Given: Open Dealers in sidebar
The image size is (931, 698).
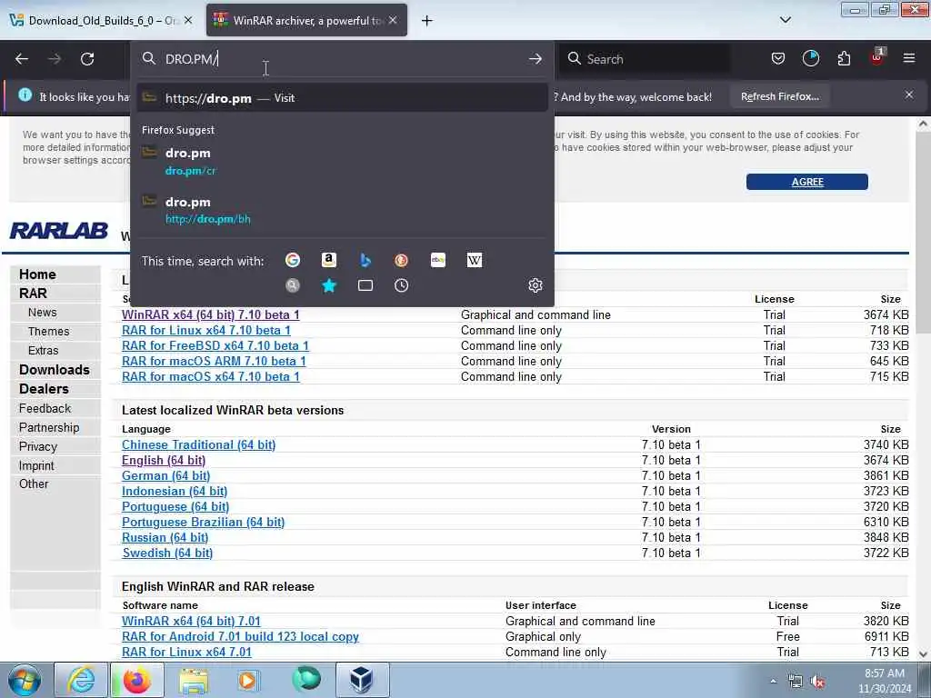Looking at the screenshot, I should pyautogui.click(x=44, y=389).
